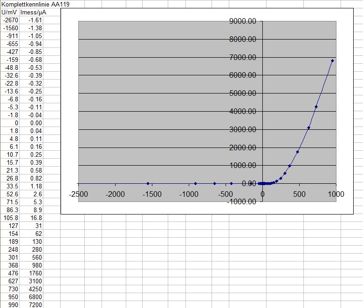Select the voltage cell 301
This screenshot has height=308, width=363.
coord(10,257)
